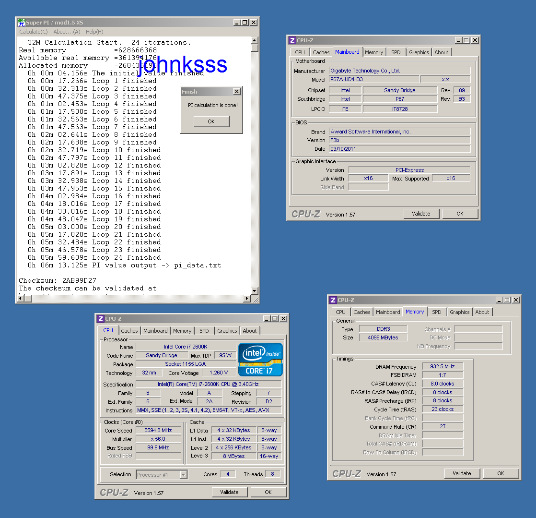Click the CPU-Z Z icon in Memory window title
The image size is (536, 518).
point(333,300)
